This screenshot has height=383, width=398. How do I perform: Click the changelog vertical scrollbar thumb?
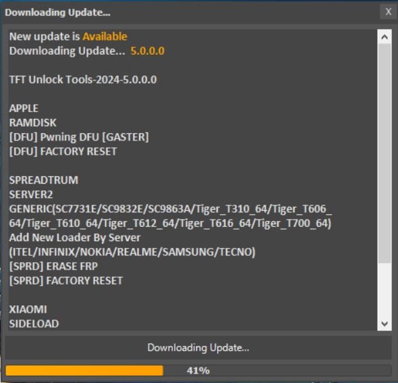pos(385,153)
